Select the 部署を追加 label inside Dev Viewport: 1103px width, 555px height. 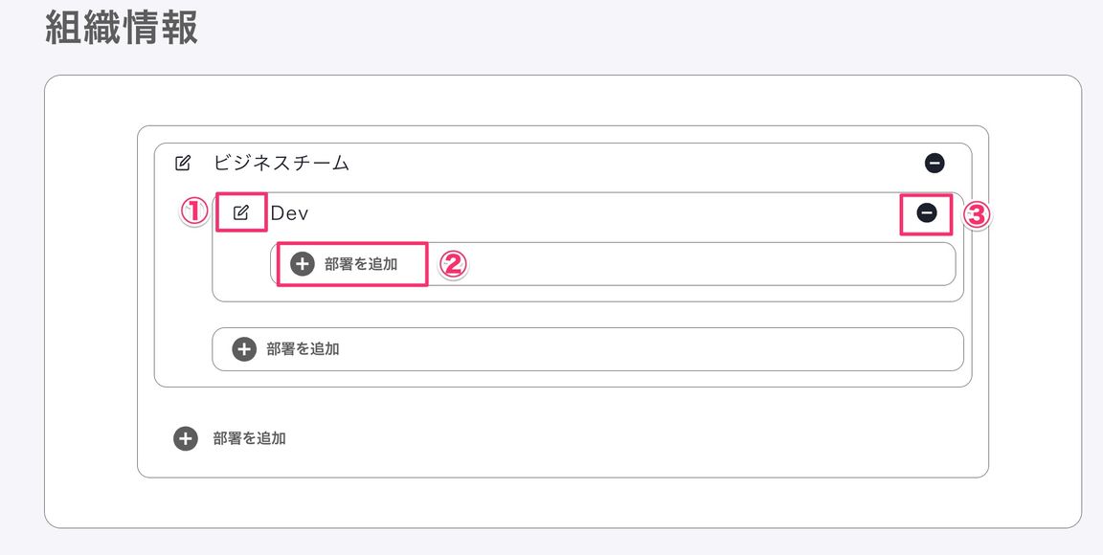[361, 264]
